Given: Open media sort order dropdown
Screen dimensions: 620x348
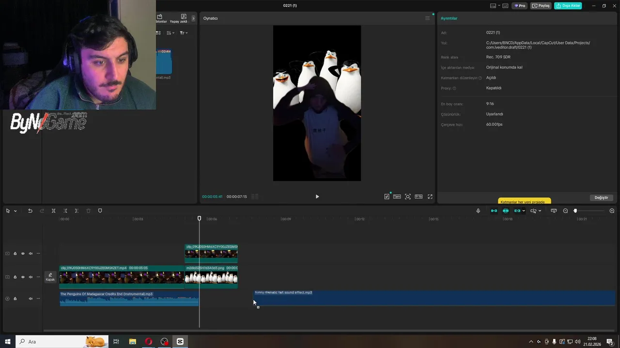Looking at the screenshot, I should tap(170, 33).
